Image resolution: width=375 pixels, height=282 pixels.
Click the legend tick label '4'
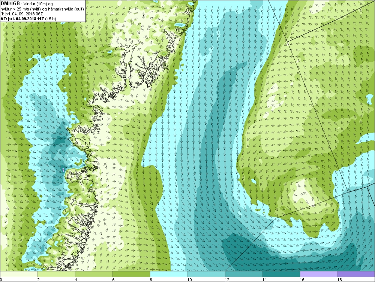pyautogui.click(x=76, y=280)
